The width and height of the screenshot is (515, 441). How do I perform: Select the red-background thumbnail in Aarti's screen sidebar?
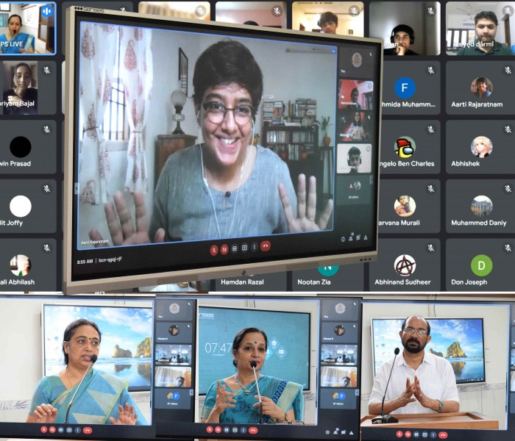point(355,95)
